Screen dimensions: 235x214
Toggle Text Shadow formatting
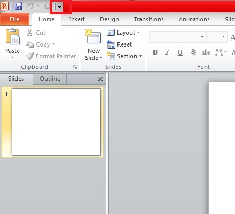[193, 52]
